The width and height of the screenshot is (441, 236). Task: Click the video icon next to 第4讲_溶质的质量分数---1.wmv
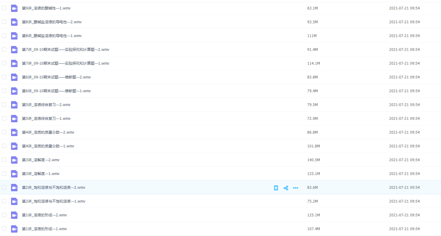tap(14, 146)
